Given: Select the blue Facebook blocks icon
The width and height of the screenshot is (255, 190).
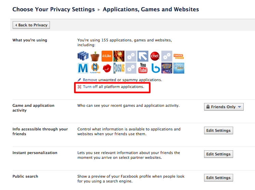Looking at the screenshot, I should click(x=83, y=56).
